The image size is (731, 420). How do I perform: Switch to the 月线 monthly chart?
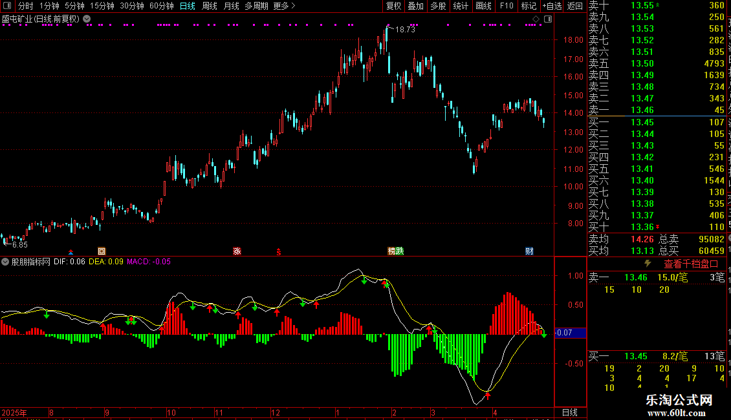pyautogui.click(x=231, y=6)
